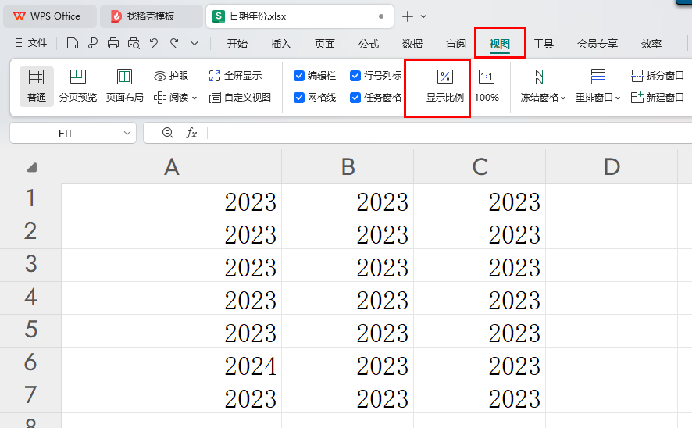Viewport: 692px width, 428px height.
Task: Enter 全屏显示 full screen mode
Action: [x=235, y=76]
